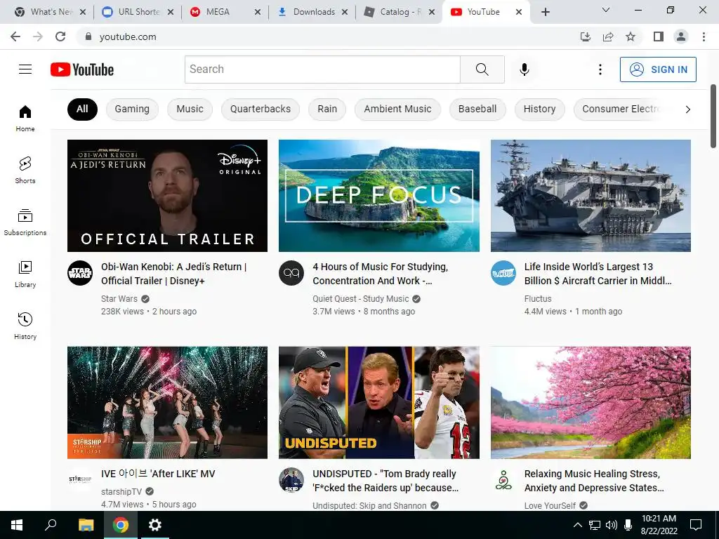Select the Rain filter chip
This screenshot has height=539, width=719.
coord(327,109)
